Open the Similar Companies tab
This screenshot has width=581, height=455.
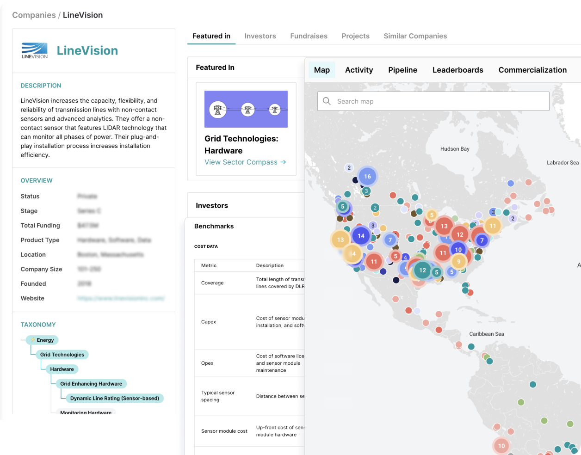point(415,36)
